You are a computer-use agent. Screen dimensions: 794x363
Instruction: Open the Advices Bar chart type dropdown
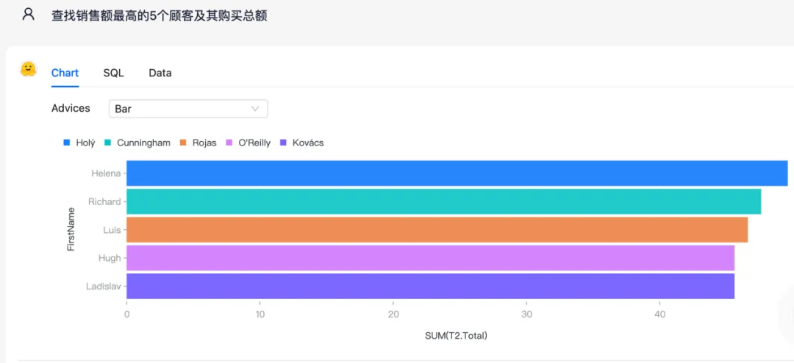pos(188,108)
